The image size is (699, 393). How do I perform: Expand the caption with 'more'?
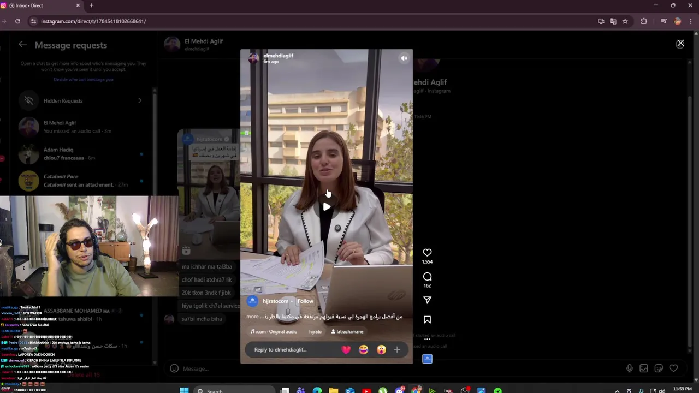pyautogui.click(x=252, y=317)
